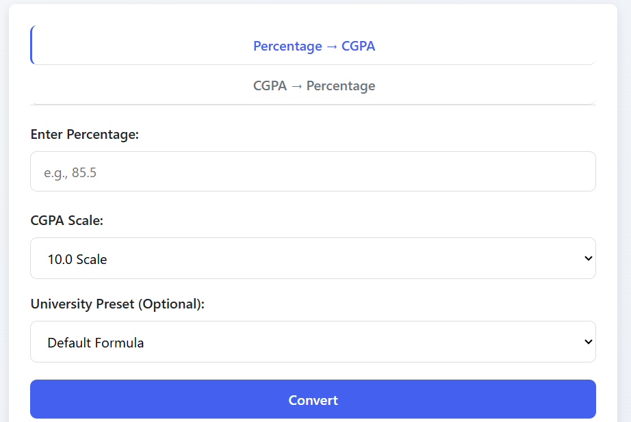This screenshot has width=631, height=422.
Task: Focus the field showing placeholder e.g., 85.5
Action: point(313,171)
